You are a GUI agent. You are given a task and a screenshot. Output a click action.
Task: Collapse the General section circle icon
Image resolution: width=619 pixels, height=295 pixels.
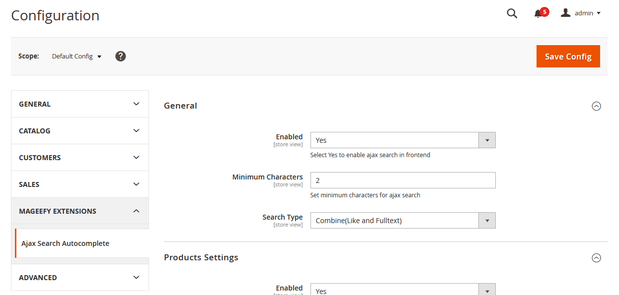(596, 106)
